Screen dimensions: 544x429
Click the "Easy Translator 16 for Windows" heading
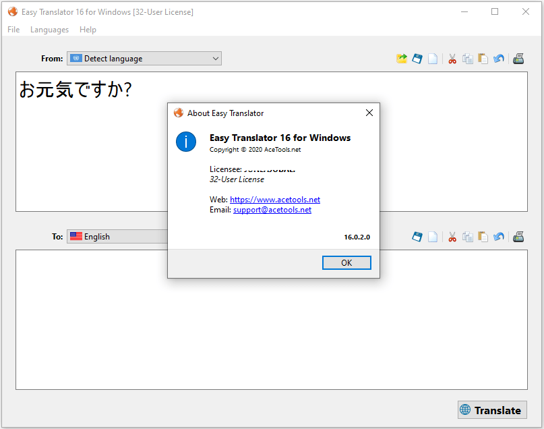(x=280, y=138)
